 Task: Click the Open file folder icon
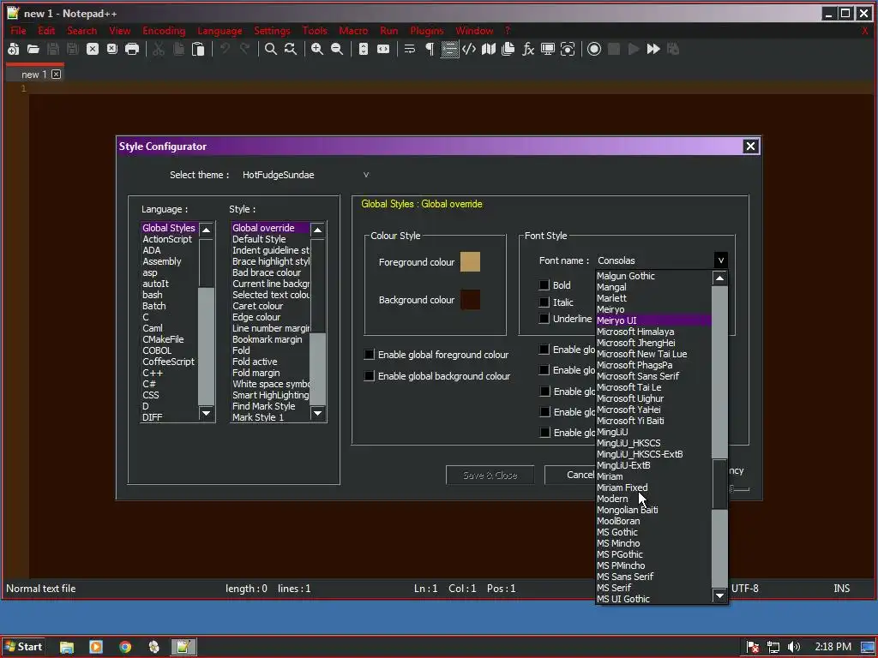33,49
